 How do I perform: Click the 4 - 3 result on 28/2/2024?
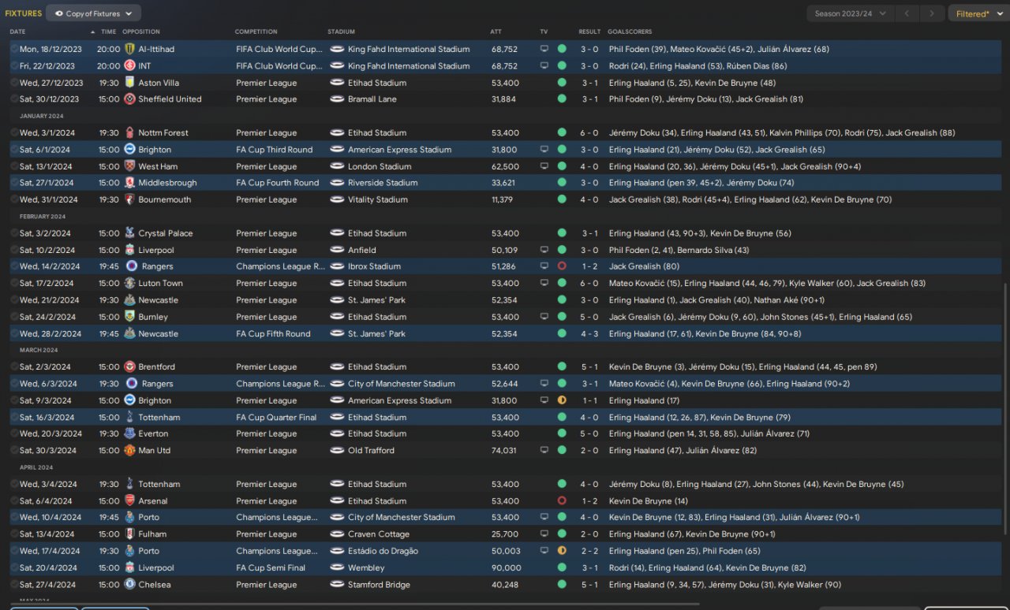[x=590, y=333]
